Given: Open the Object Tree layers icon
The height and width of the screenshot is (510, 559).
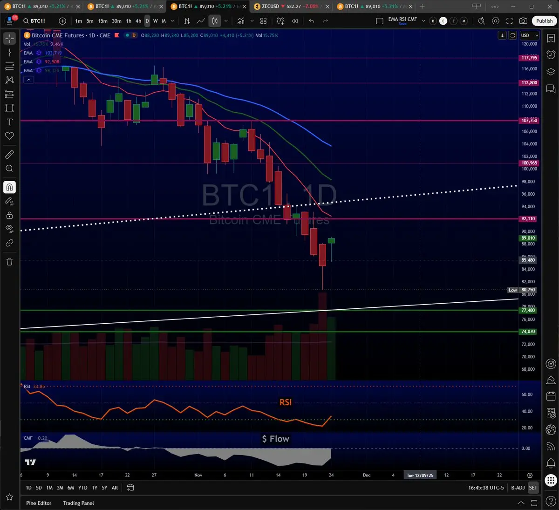Looking at the screenshot, I should tap(551, 72).
